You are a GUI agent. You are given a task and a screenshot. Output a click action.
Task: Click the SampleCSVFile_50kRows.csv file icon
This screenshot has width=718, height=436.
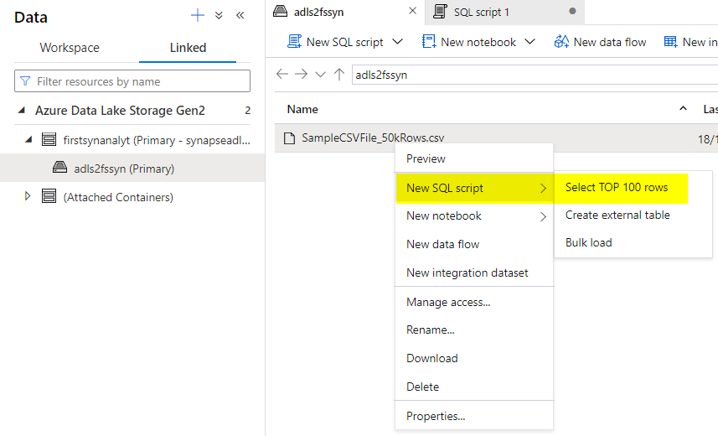tap(289, 138)
